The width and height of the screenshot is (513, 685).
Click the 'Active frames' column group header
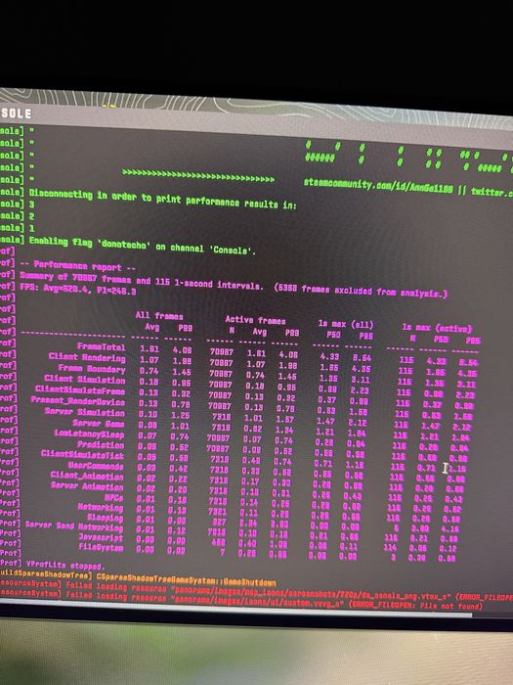255,320
